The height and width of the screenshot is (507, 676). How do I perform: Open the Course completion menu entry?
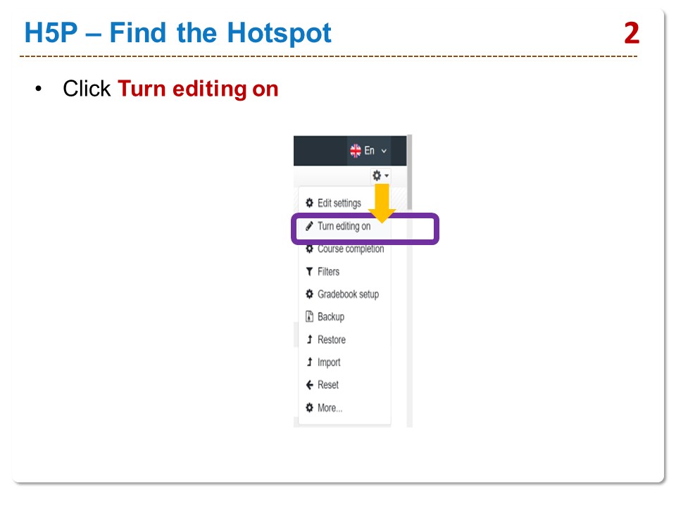coord(350,249)
